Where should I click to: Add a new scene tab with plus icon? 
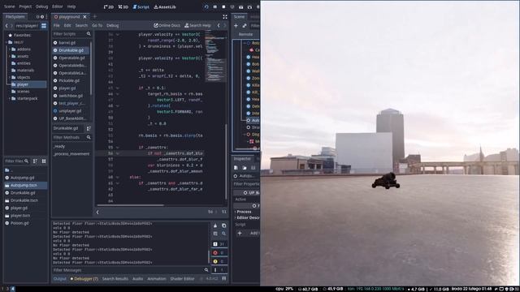tap(95, 16)
